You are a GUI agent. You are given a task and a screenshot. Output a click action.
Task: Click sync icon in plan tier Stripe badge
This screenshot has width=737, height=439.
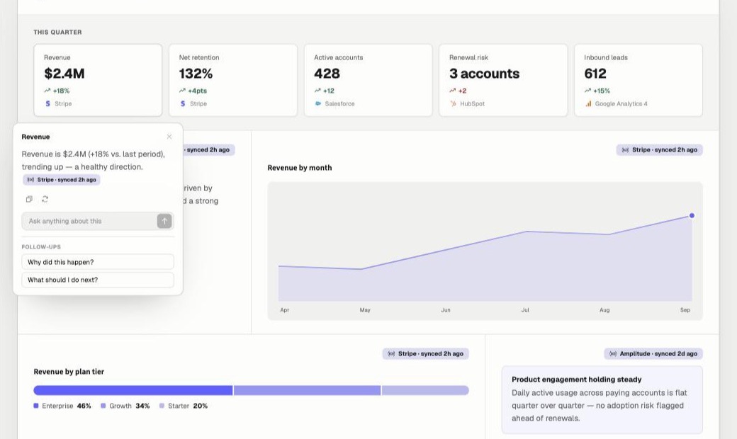pyautogui.click(x=391, y=353)
